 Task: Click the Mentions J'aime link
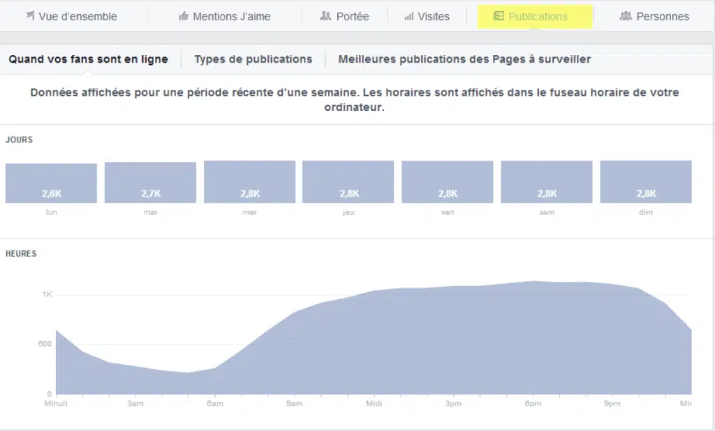pyautogui.click(x=223, y=16)
